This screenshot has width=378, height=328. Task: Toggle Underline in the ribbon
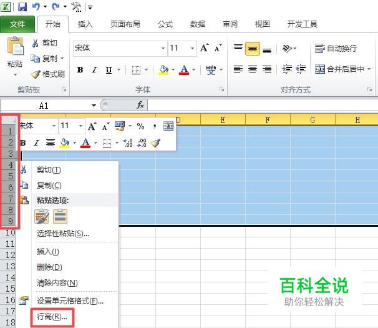[x=109, y=70]
